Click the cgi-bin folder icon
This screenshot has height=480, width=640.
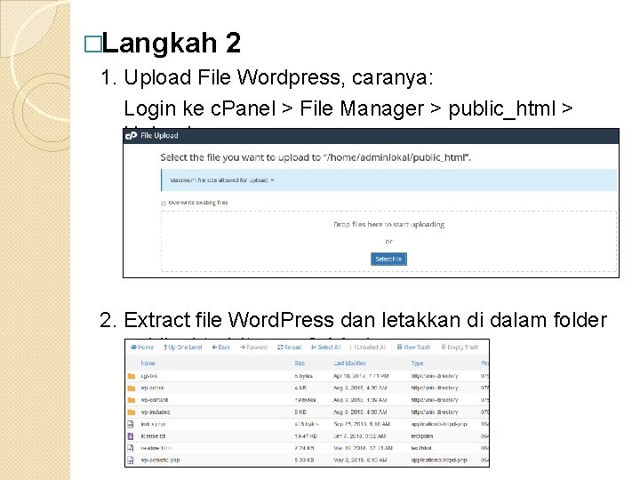(131, 376)
